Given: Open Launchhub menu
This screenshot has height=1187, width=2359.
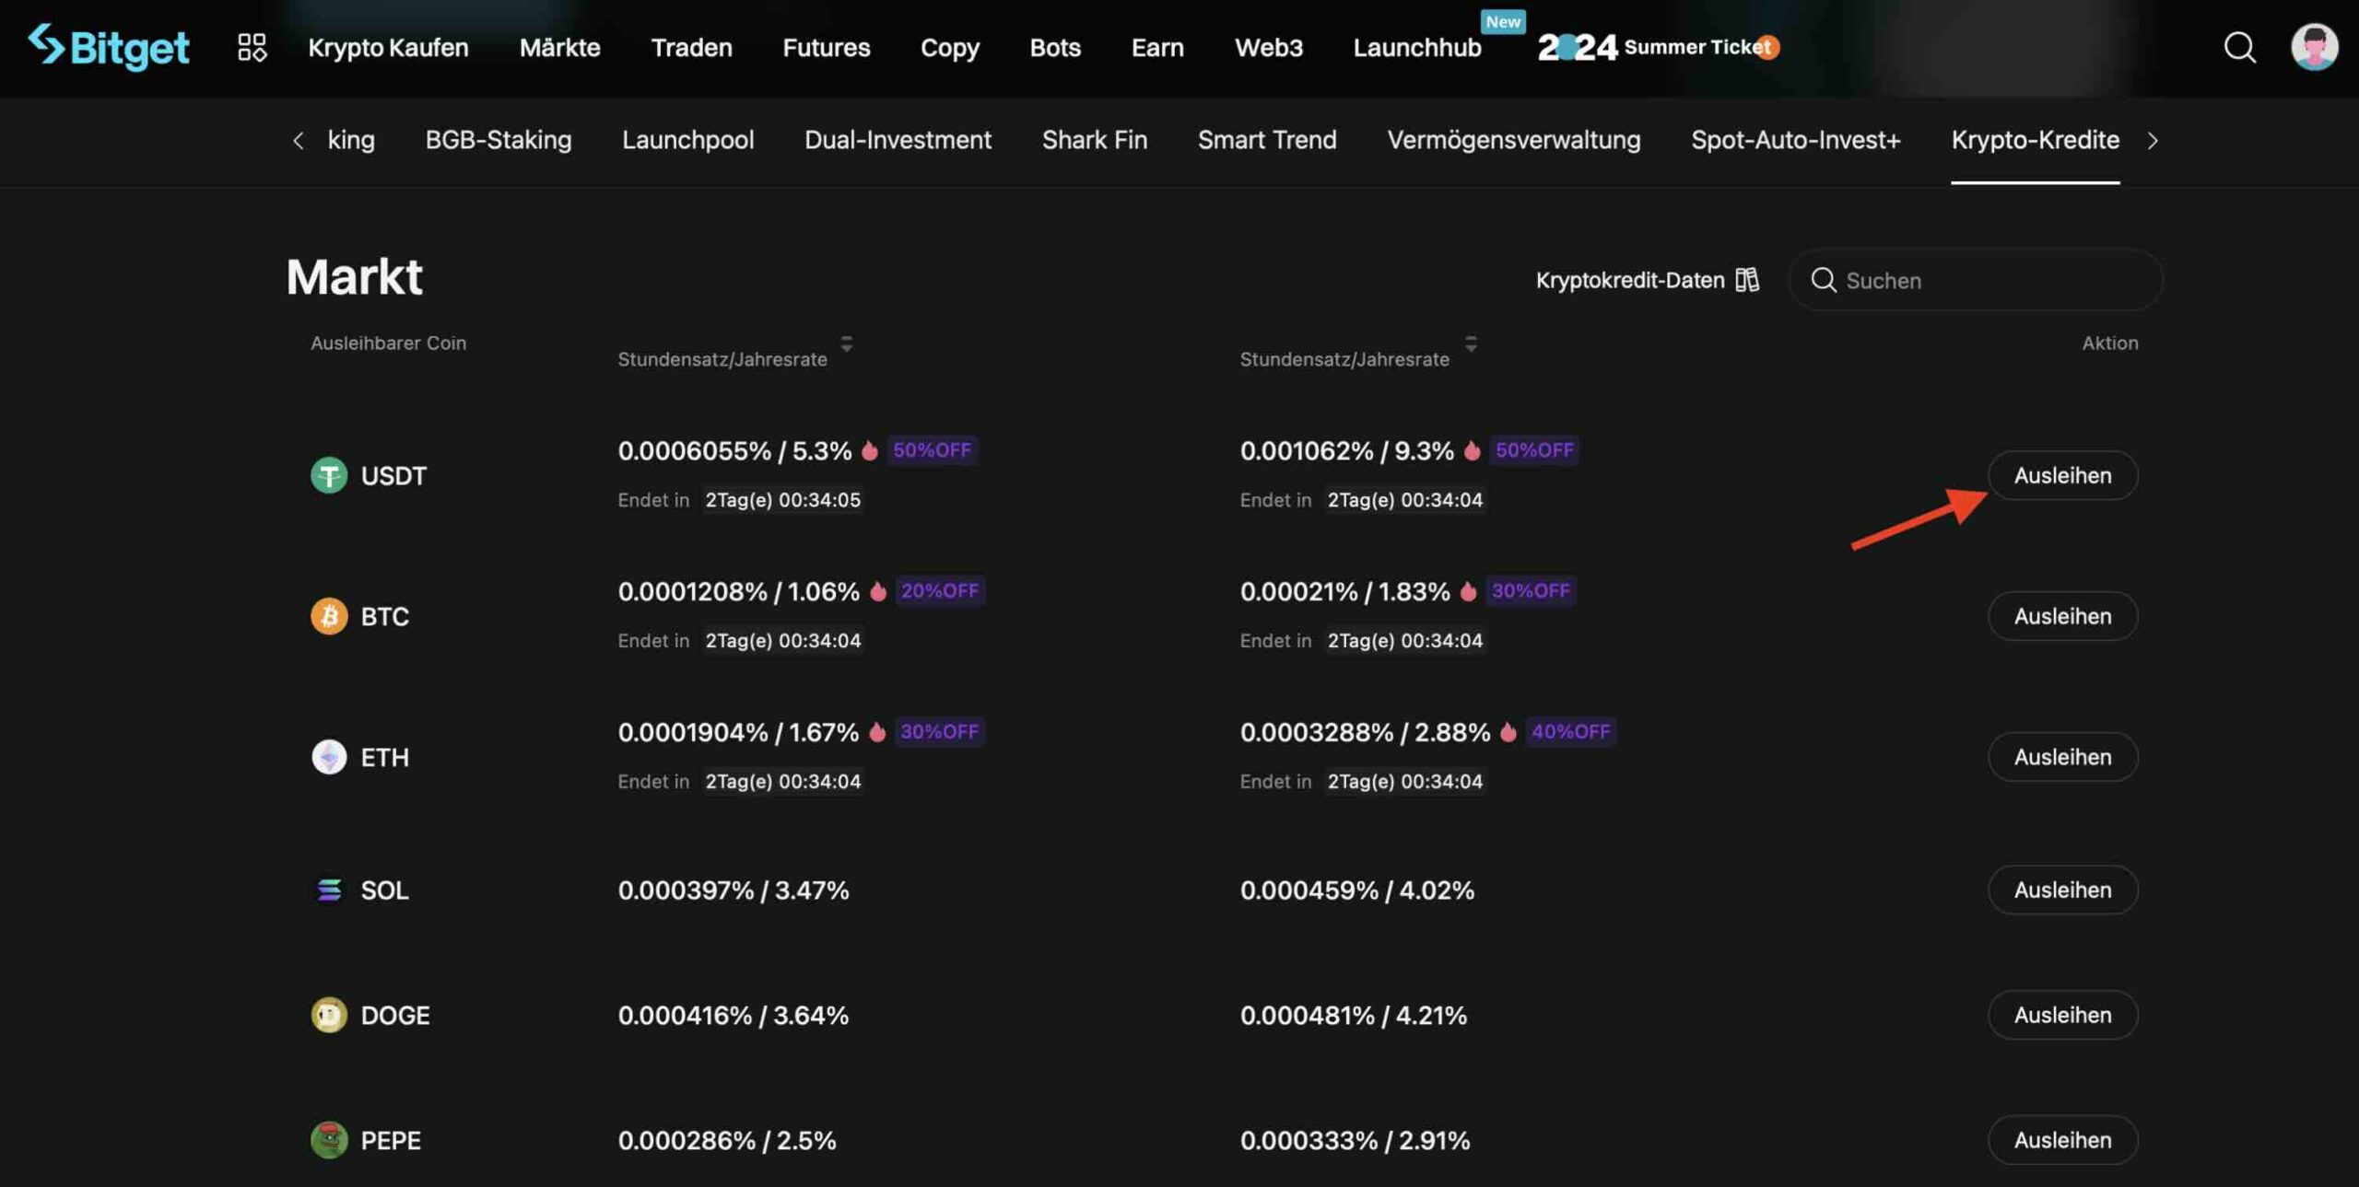Looking at the screenshot, I should [x=1416, y=47].
